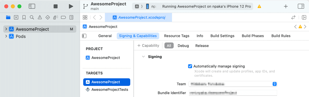
Task: Run the project with the play button
Action: coord(71,6)
